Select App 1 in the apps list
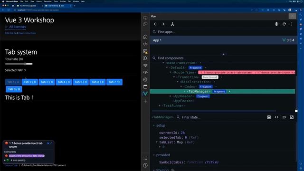304x171 pixels. [224, 40]
